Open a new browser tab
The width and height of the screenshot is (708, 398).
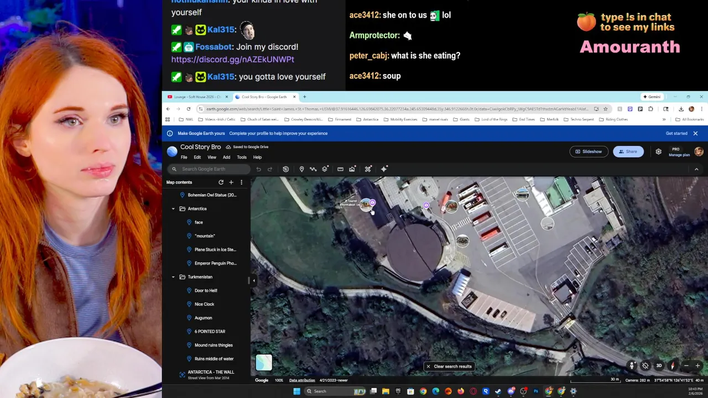tap(304, 97)
